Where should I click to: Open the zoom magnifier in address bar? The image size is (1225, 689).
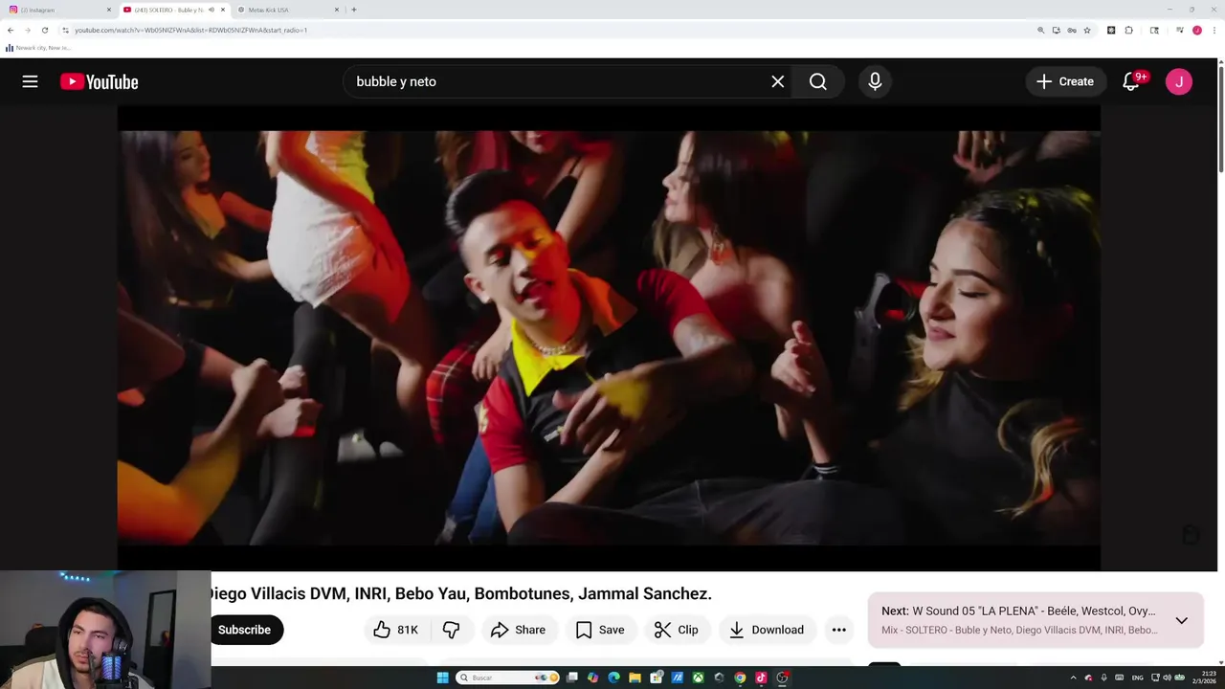(x=1040, y=30)
